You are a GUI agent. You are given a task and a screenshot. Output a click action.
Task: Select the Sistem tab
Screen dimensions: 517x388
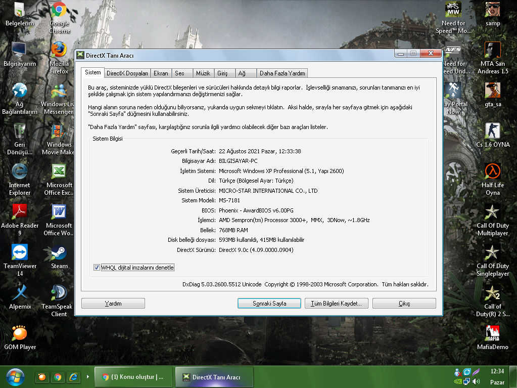[93, 72]
